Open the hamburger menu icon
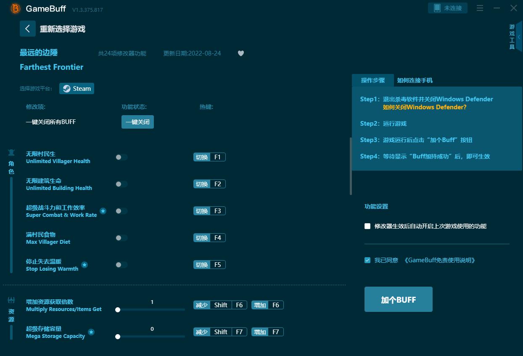Viewport: 523px width, 356px height. [x=480, y=8]
